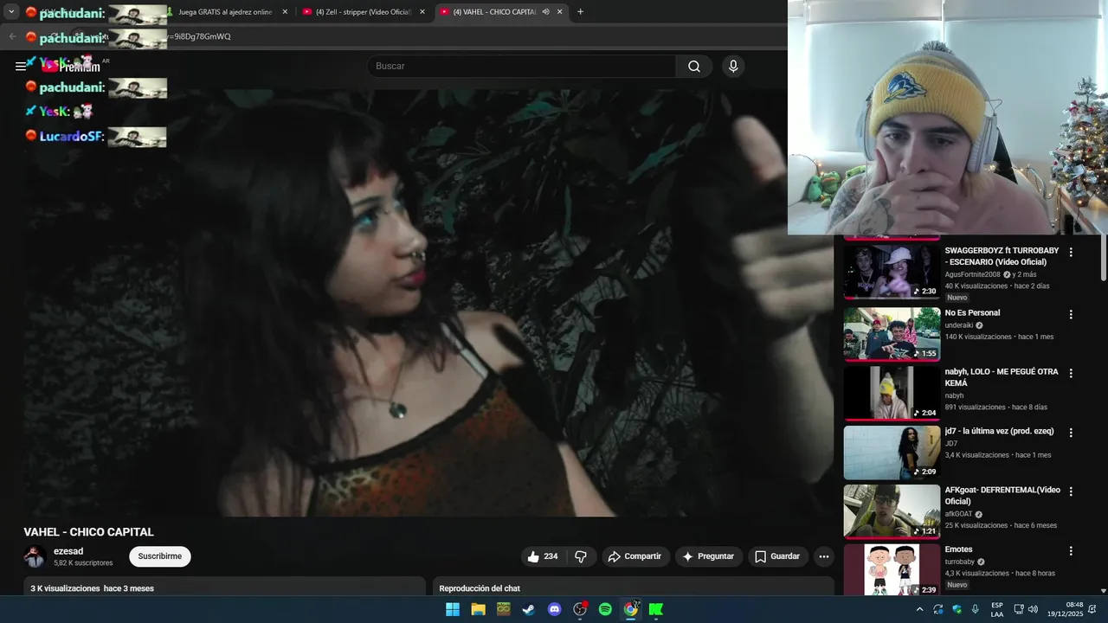
Task: Open Minecraft-style taskbar icon next to Explorer
Action: (504, 609)
